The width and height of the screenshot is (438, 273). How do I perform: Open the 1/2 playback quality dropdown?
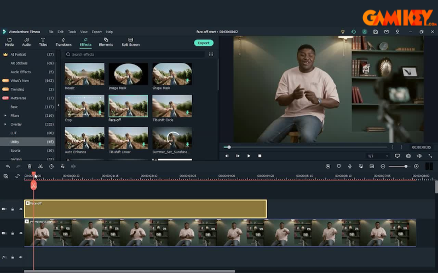[x=378, y=156]
